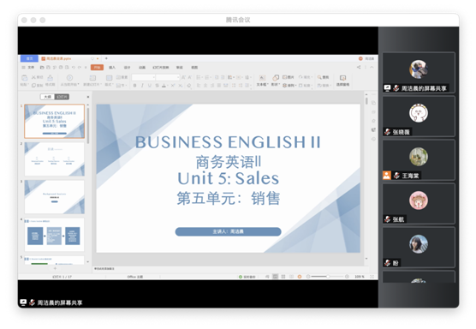The image size is (476, 329).
Task: Click the open-folder icon in quick toolbar
Action: click(42, 67)
